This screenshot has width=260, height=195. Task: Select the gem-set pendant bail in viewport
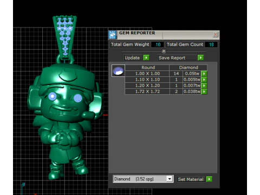coord(64,37)
